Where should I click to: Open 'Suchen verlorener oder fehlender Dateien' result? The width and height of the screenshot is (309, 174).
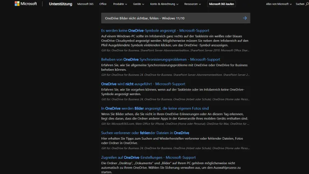click(x=145, y=133)
